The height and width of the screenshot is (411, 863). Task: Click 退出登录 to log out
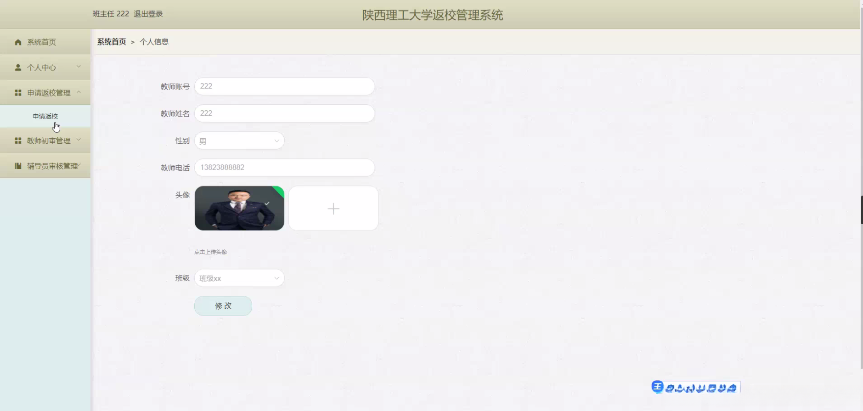148,14
